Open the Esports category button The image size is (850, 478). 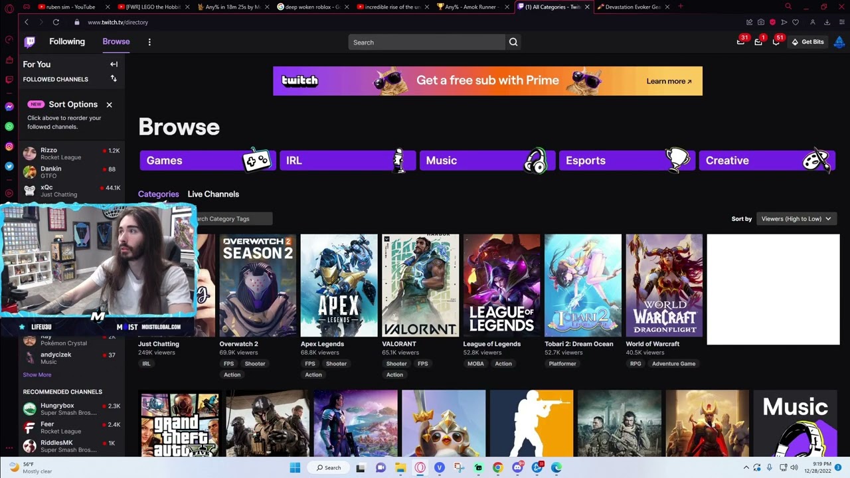coord(628,161)
